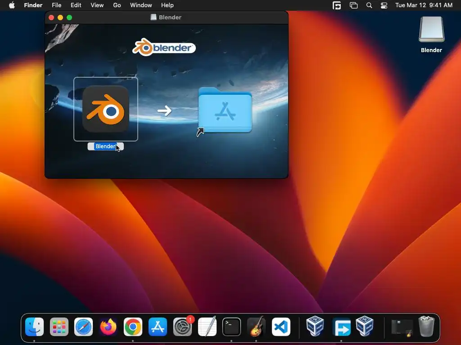
Task: Open the Edit menu
Action: 76,5
